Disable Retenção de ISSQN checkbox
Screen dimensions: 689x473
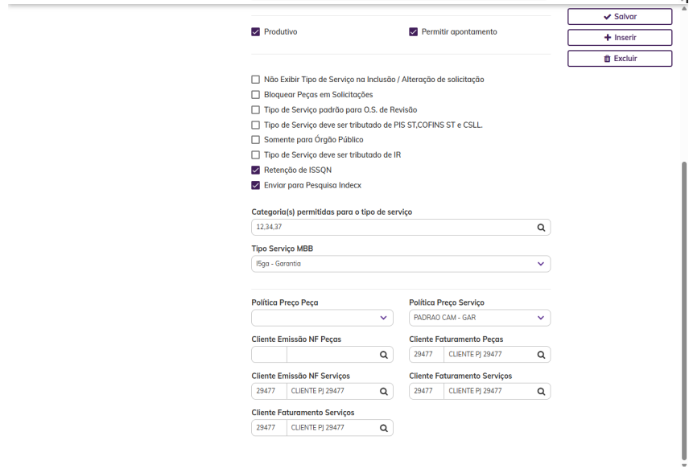256,170
